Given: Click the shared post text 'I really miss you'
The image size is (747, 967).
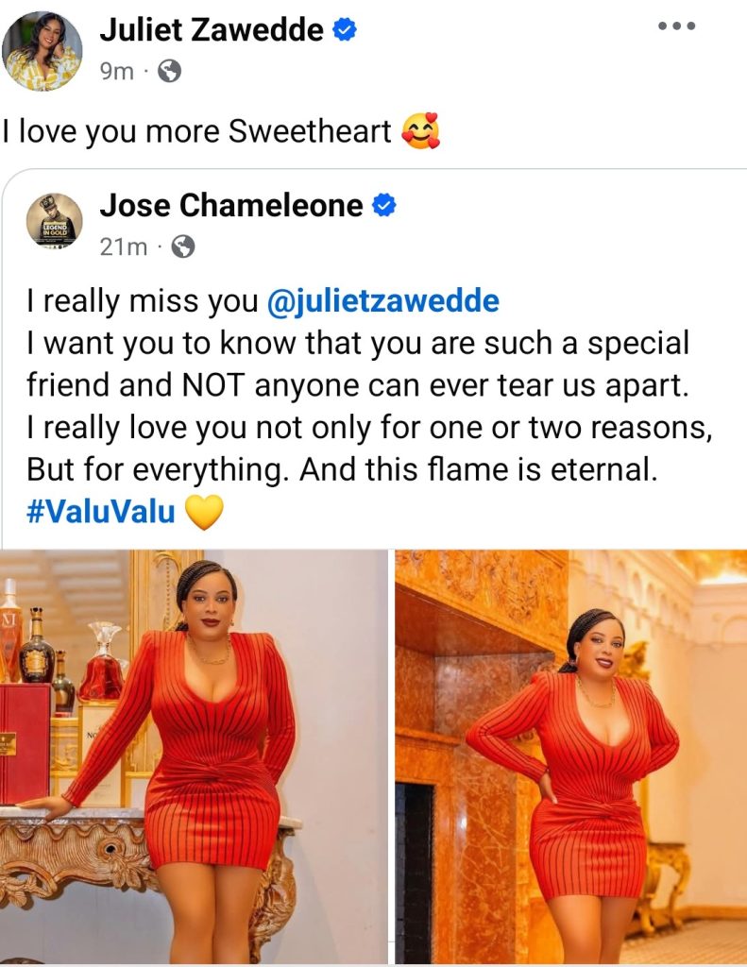Looking at the screenshot, I should (143, 301).
